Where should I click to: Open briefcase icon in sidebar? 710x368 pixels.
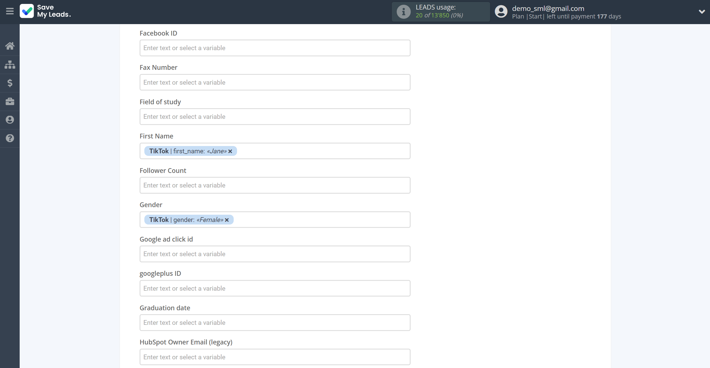pos(10,101)
